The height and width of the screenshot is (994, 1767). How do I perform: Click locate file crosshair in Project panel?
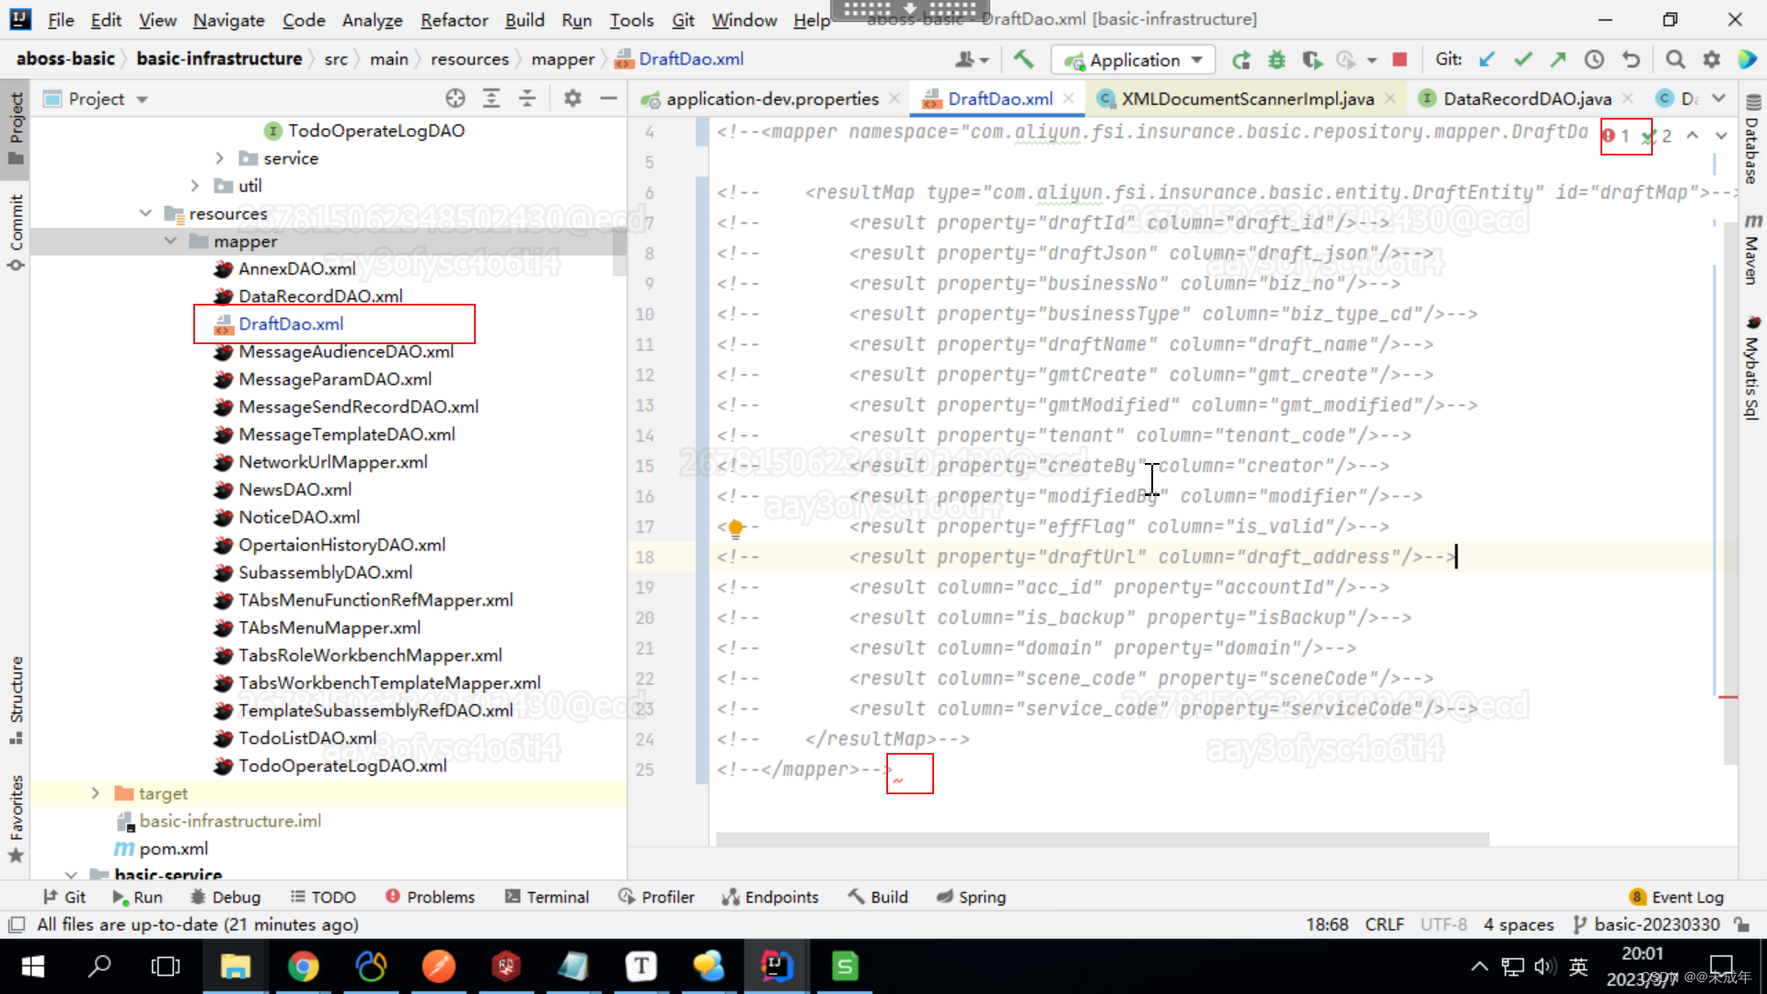(456, 98)
